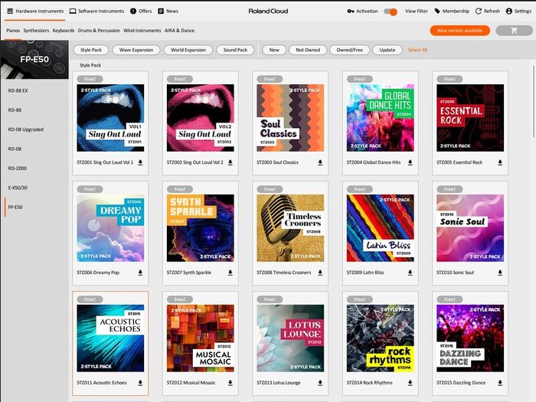Download STZ015 Dazzling Dance pack
536x402 pixels.
[500, 383]
